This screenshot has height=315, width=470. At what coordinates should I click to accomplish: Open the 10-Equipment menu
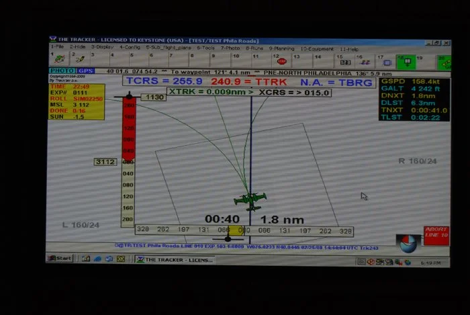pos(317,49)
